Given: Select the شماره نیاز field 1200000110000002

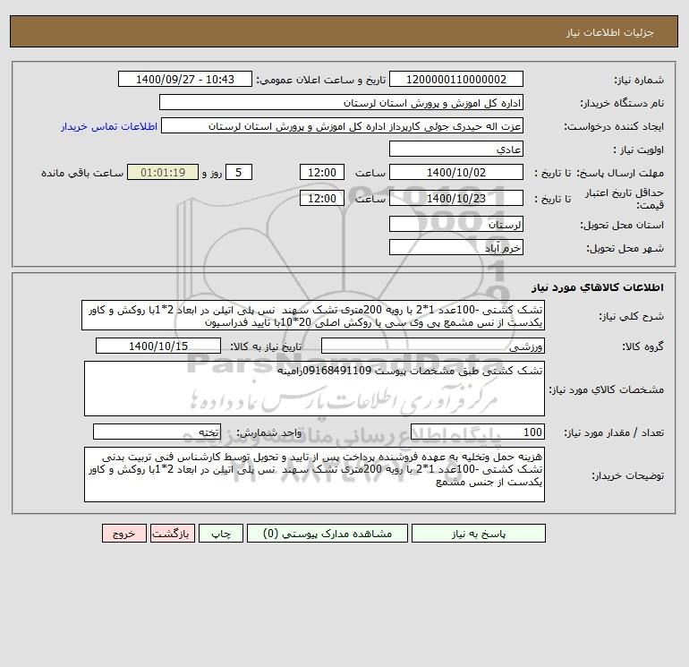Looking at the screenshot, I should pos(456,79).
